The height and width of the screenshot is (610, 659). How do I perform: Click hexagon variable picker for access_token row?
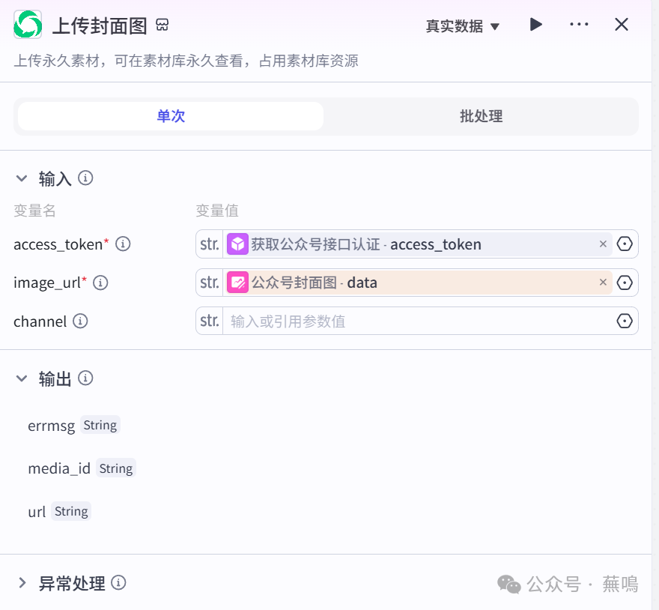[625, 244]
